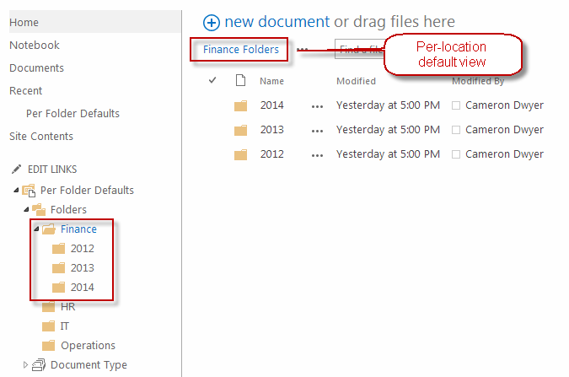Viewport: 569px width, 377px height.
Task: Sort list by Modified column header
Action: tap(356, 81)
